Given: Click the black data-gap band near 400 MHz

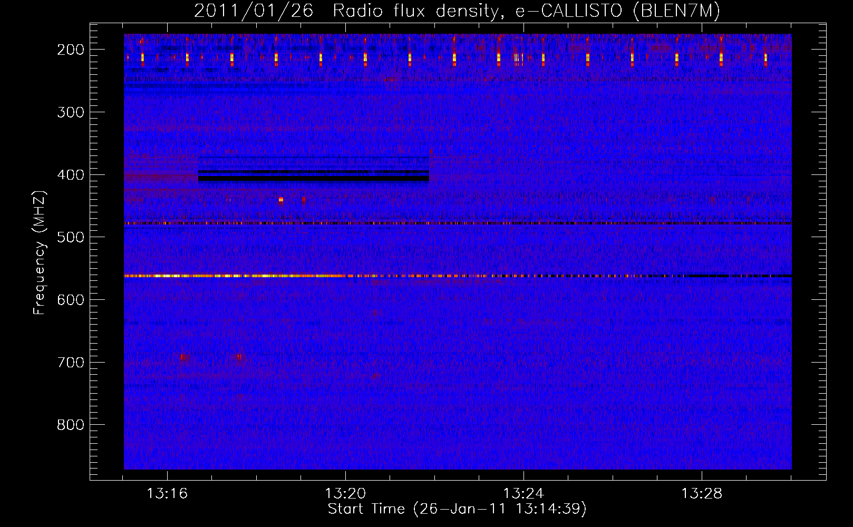Looking at the screenshot, I should point(313,179).
